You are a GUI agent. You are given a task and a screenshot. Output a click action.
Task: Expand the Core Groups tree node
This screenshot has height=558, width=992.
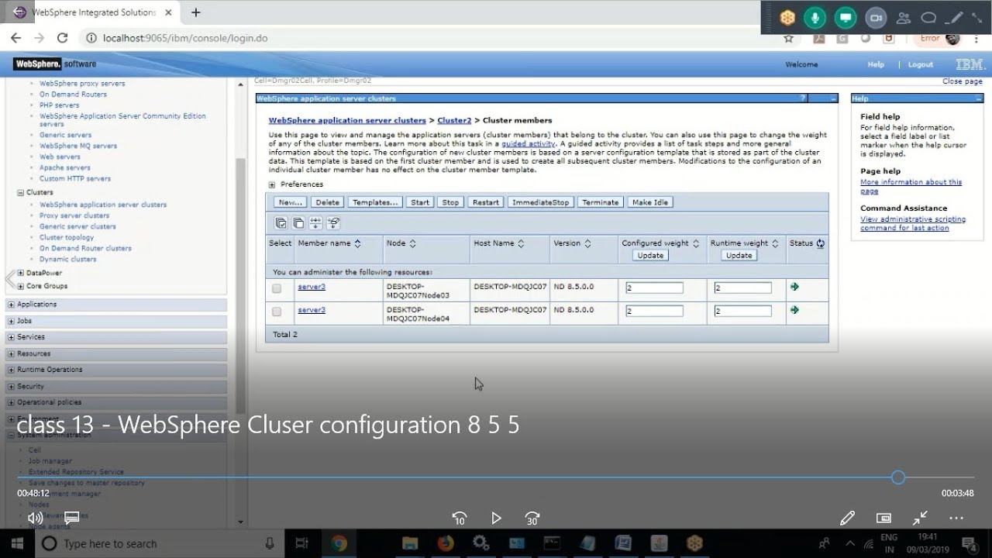(x=21, y=286)
